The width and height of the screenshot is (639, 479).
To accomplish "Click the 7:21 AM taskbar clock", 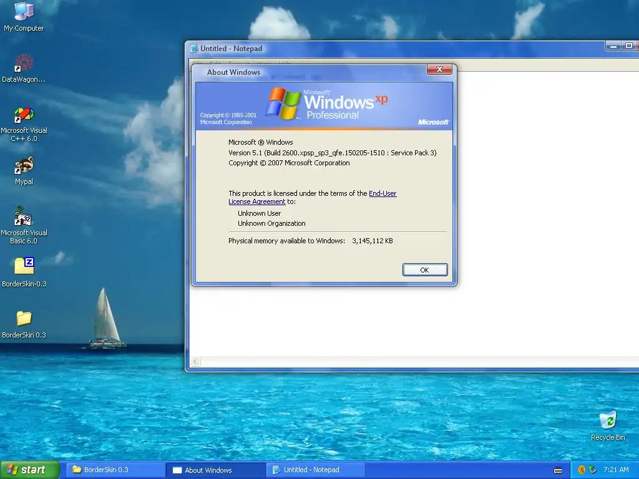I will pyautogui.click(x=616, y=470).
